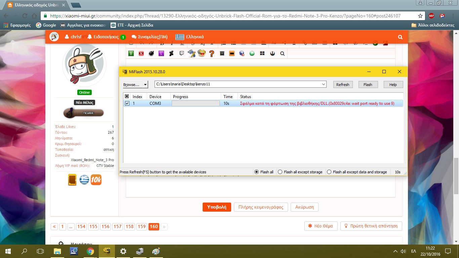Screen dimensions: 459x258
Task: Open the Adblock Plus extension icon
Action: coord(431,16)
